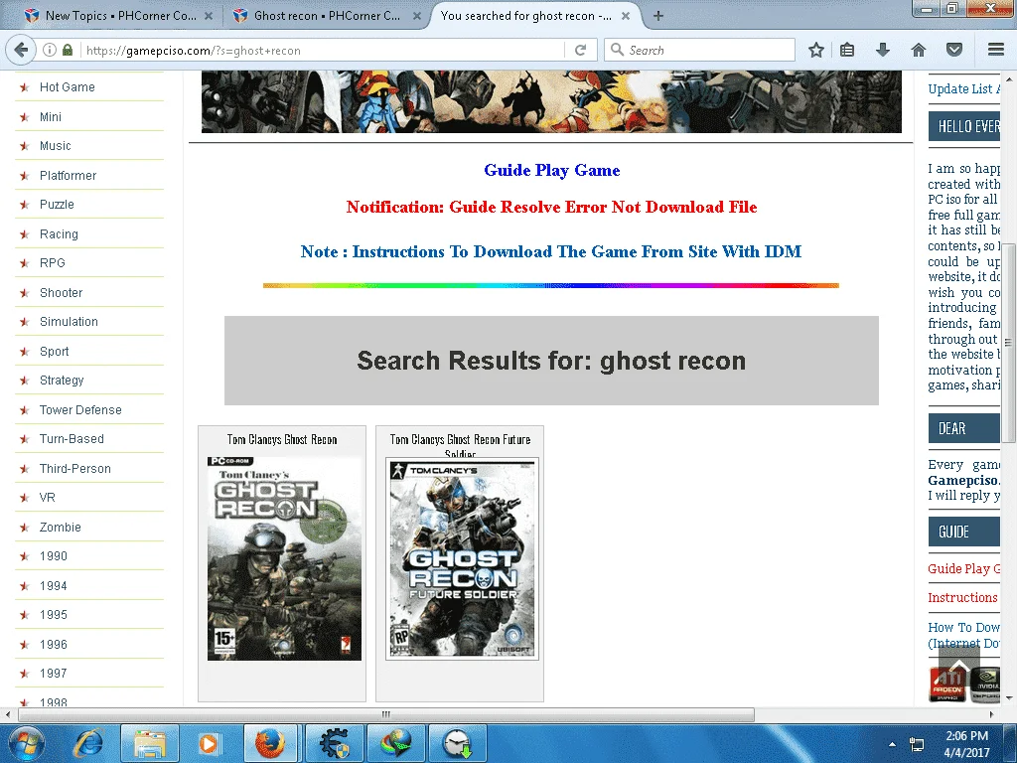The height and width of the screenshot is (763, 1017).
Task: Select the Zombie category
Action: [x=61, y=527]
